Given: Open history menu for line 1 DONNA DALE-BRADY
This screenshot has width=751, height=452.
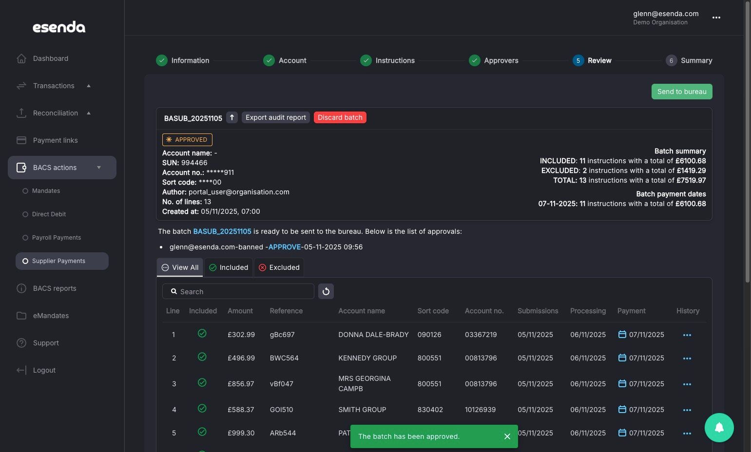Looking at the screenshot, I should tap(687, 335).
